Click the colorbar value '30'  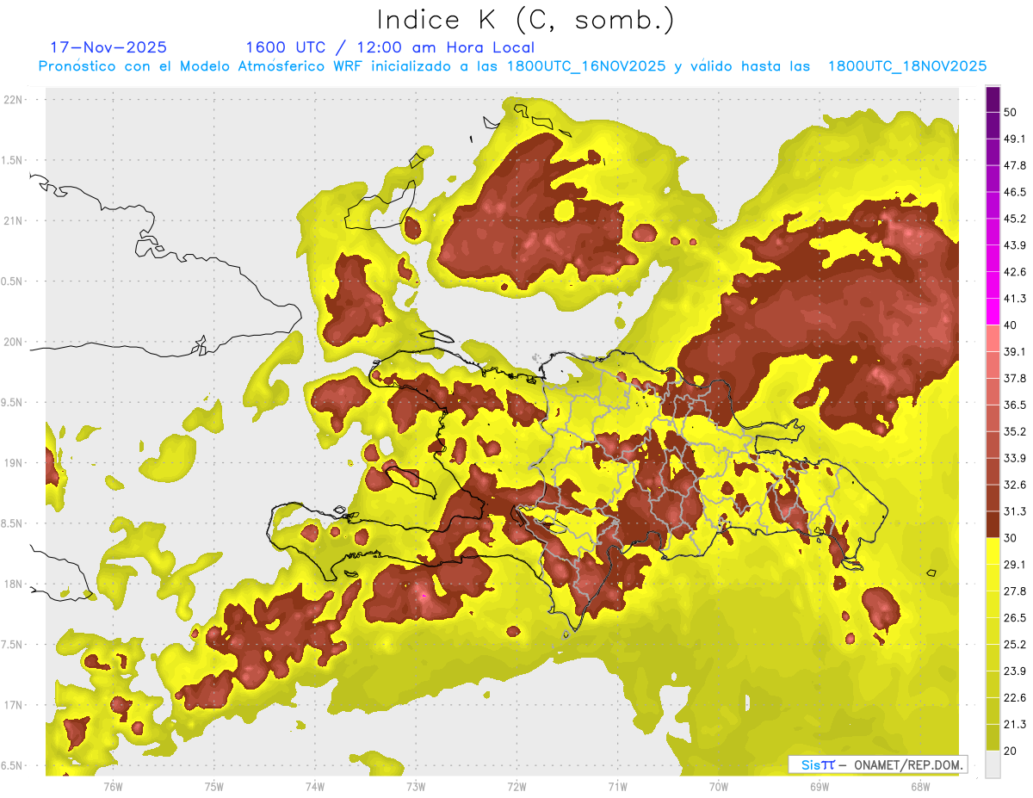[x=1011, y=538]
